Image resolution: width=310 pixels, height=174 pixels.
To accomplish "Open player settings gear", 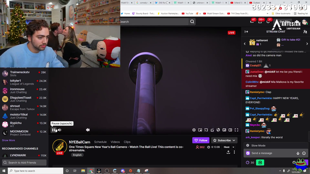I will tap(194, 130).
